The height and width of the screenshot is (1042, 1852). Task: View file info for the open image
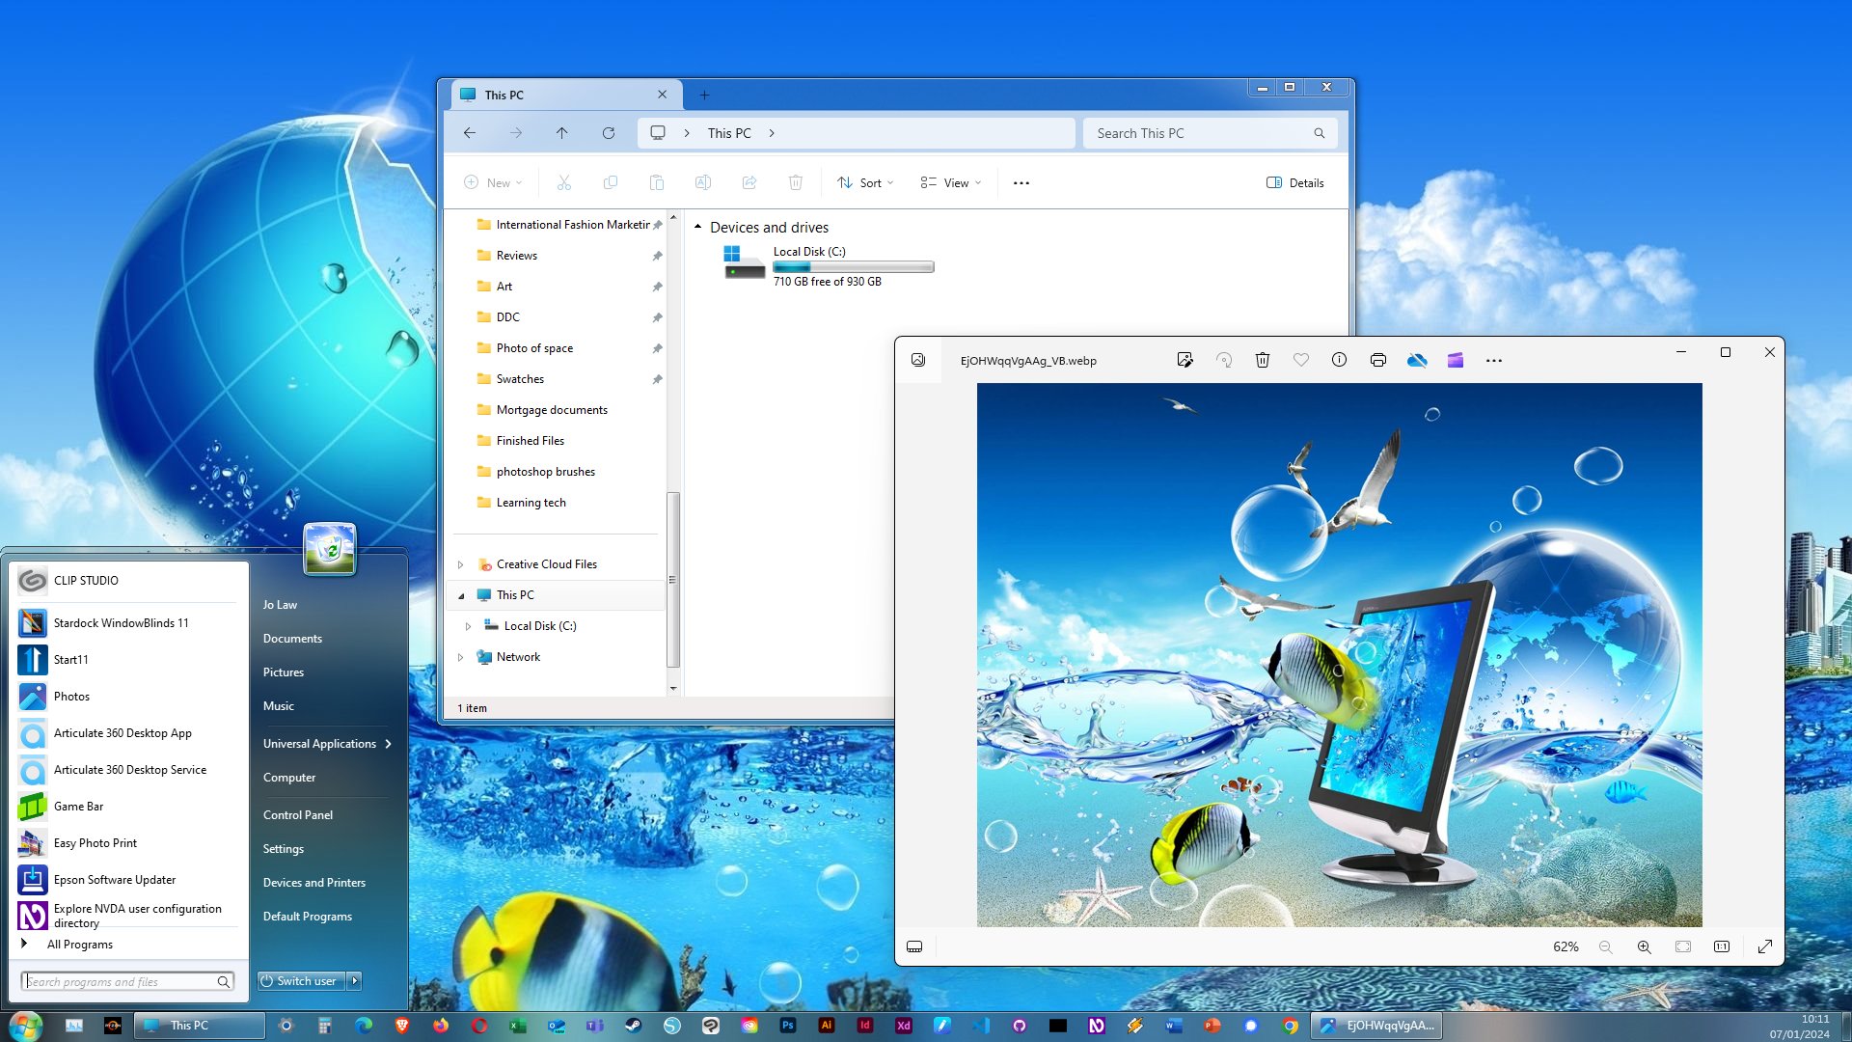click(1339, 360)
